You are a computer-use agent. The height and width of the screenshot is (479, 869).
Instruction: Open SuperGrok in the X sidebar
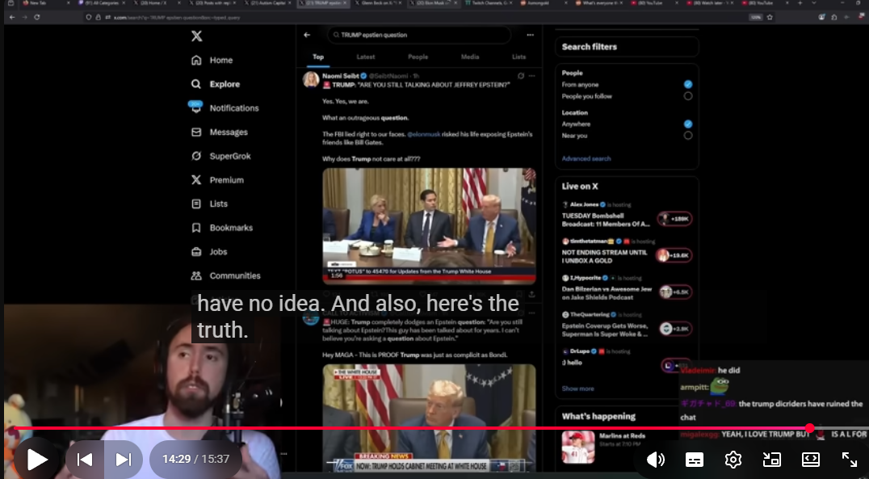click(x=220, y=156)
